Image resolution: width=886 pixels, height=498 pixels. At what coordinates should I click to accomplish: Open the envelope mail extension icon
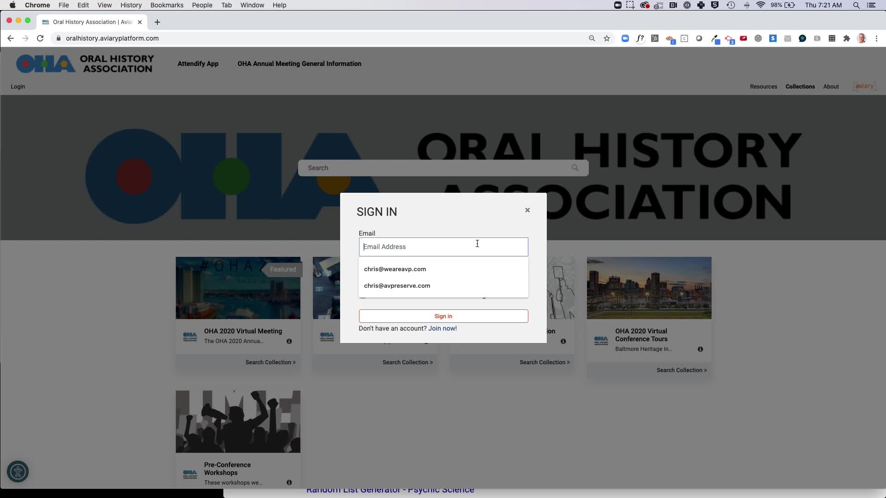click(788, 38)
